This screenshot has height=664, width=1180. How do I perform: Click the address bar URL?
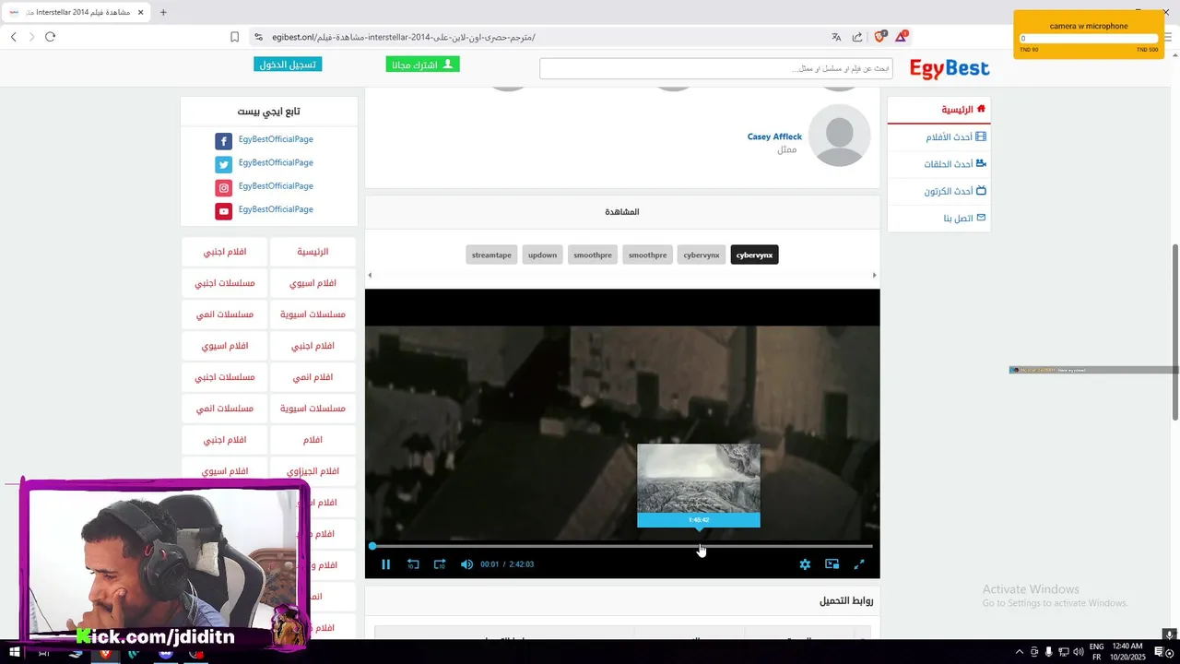(x=403, y=37)
